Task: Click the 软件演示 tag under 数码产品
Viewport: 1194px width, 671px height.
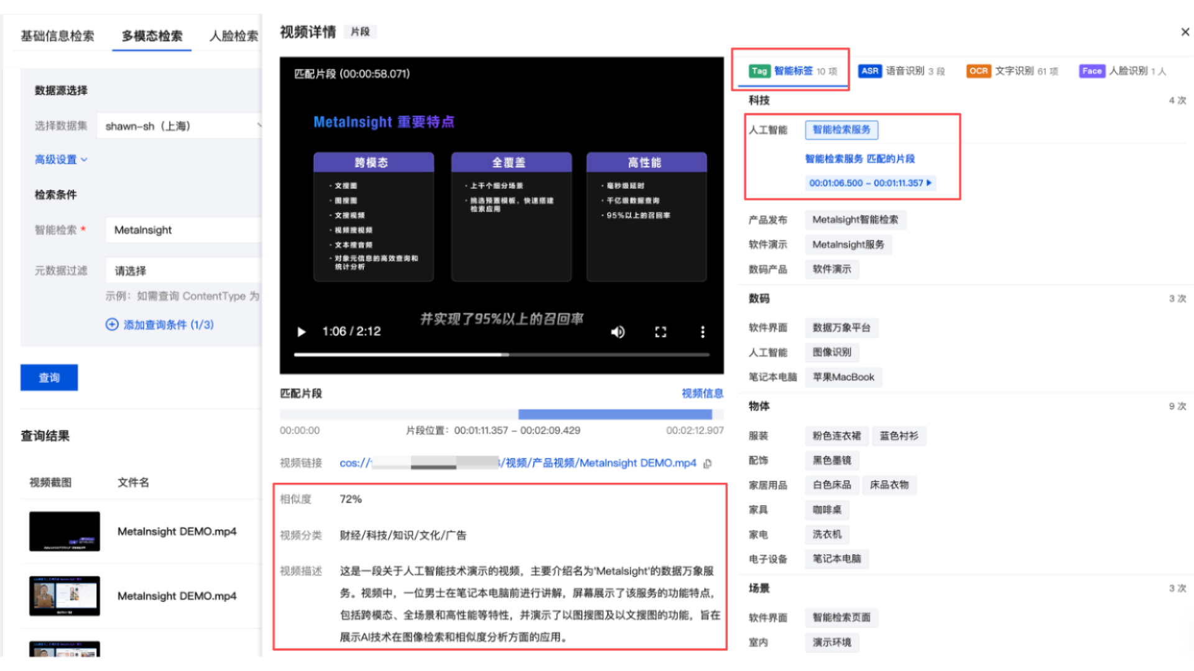Action: click(832, 269)
